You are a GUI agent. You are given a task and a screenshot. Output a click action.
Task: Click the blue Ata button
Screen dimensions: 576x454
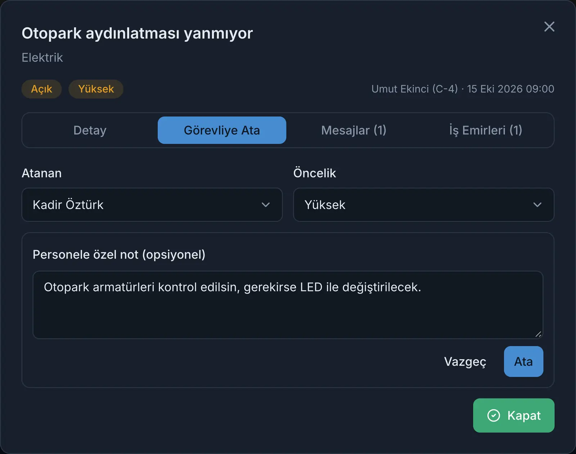523,362
